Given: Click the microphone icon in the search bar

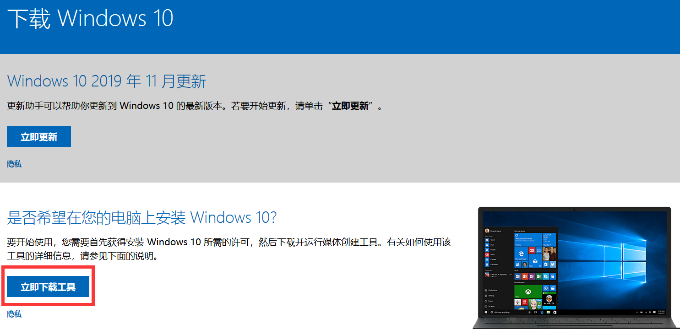Looking at the screenshot, I should tap(529, 312).
